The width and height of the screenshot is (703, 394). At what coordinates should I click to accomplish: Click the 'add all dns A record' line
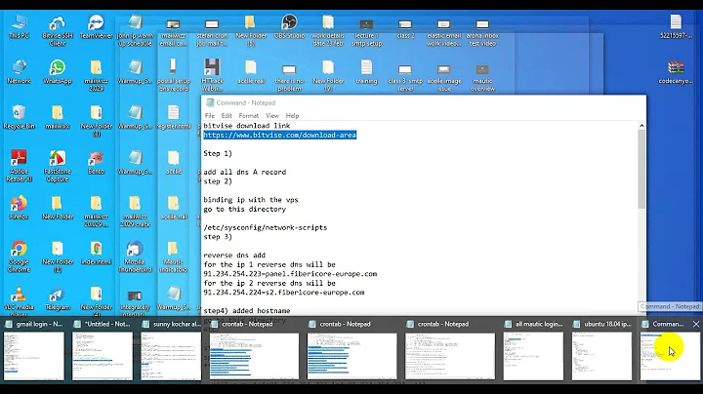(245, 172)
